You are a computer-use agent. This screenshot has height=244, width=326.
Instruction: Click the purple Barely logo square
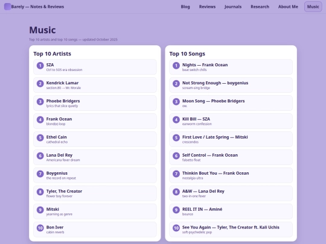(x=7, y=7)
